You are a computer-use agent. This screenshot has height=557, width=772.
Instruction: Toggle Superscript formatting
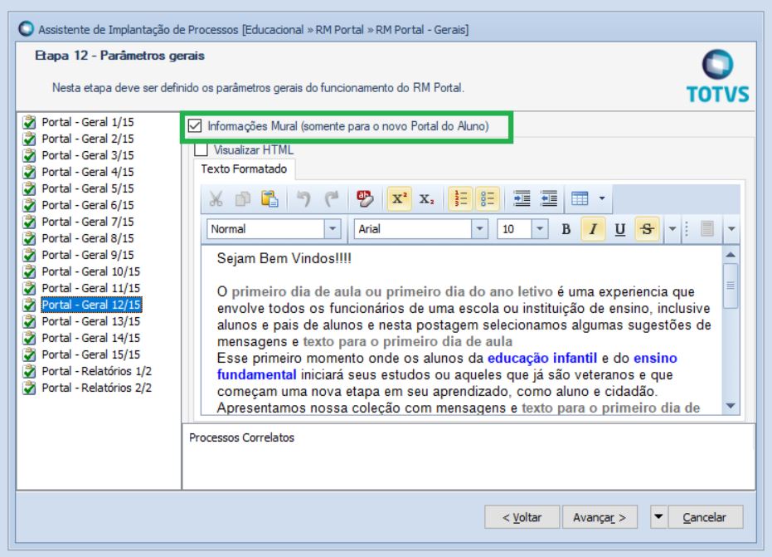399,198
